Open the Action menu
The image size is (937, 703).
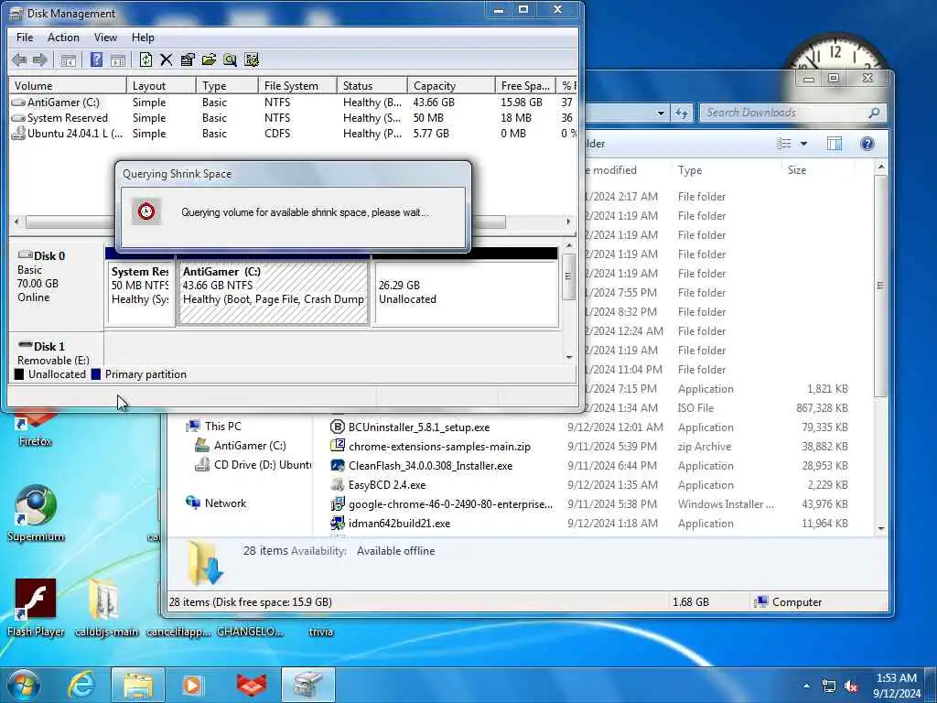(63, 37)
